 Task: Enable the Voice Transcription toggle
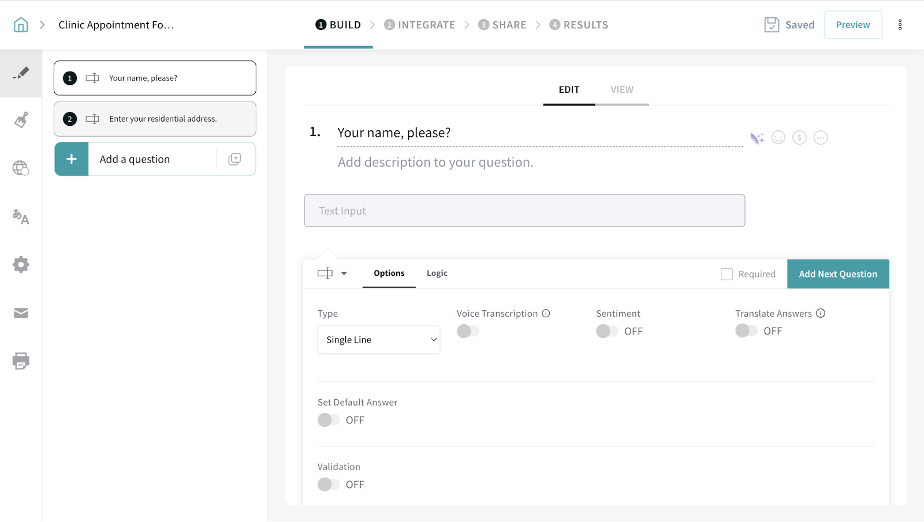[x=468, y=331]
